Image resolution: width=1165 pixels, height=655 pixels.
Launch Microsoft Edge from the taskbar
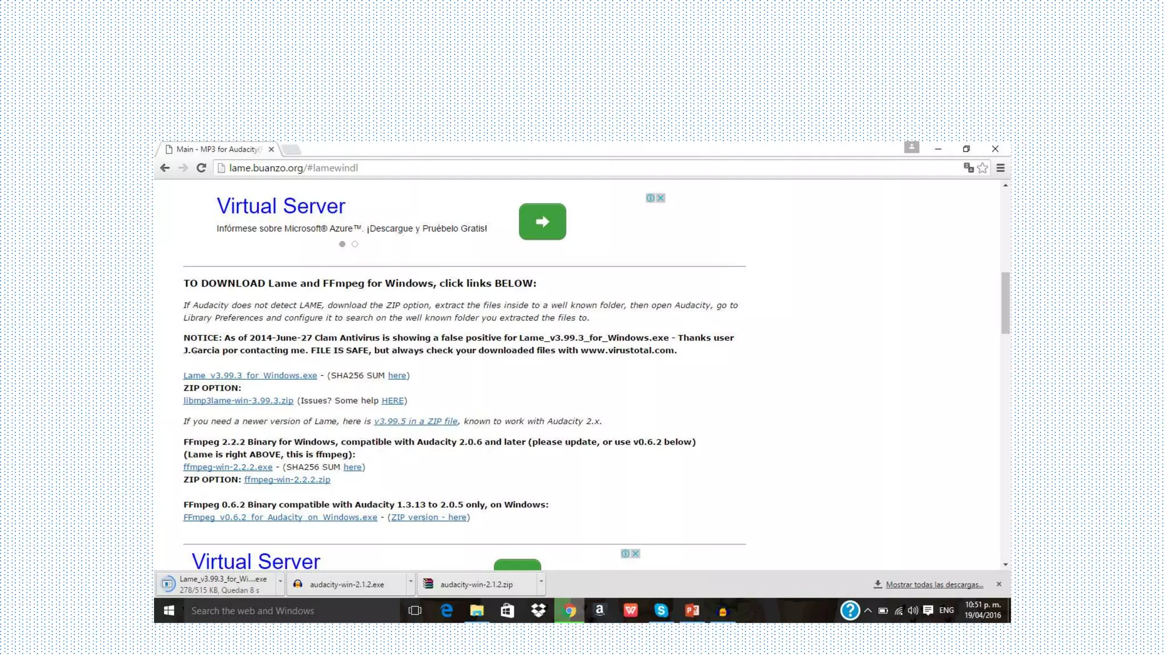[x=447, y=610]
